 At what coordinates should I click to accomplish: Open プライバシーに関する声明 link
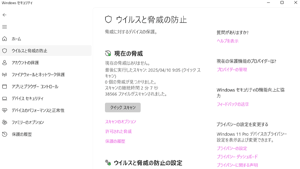(237, 165)
